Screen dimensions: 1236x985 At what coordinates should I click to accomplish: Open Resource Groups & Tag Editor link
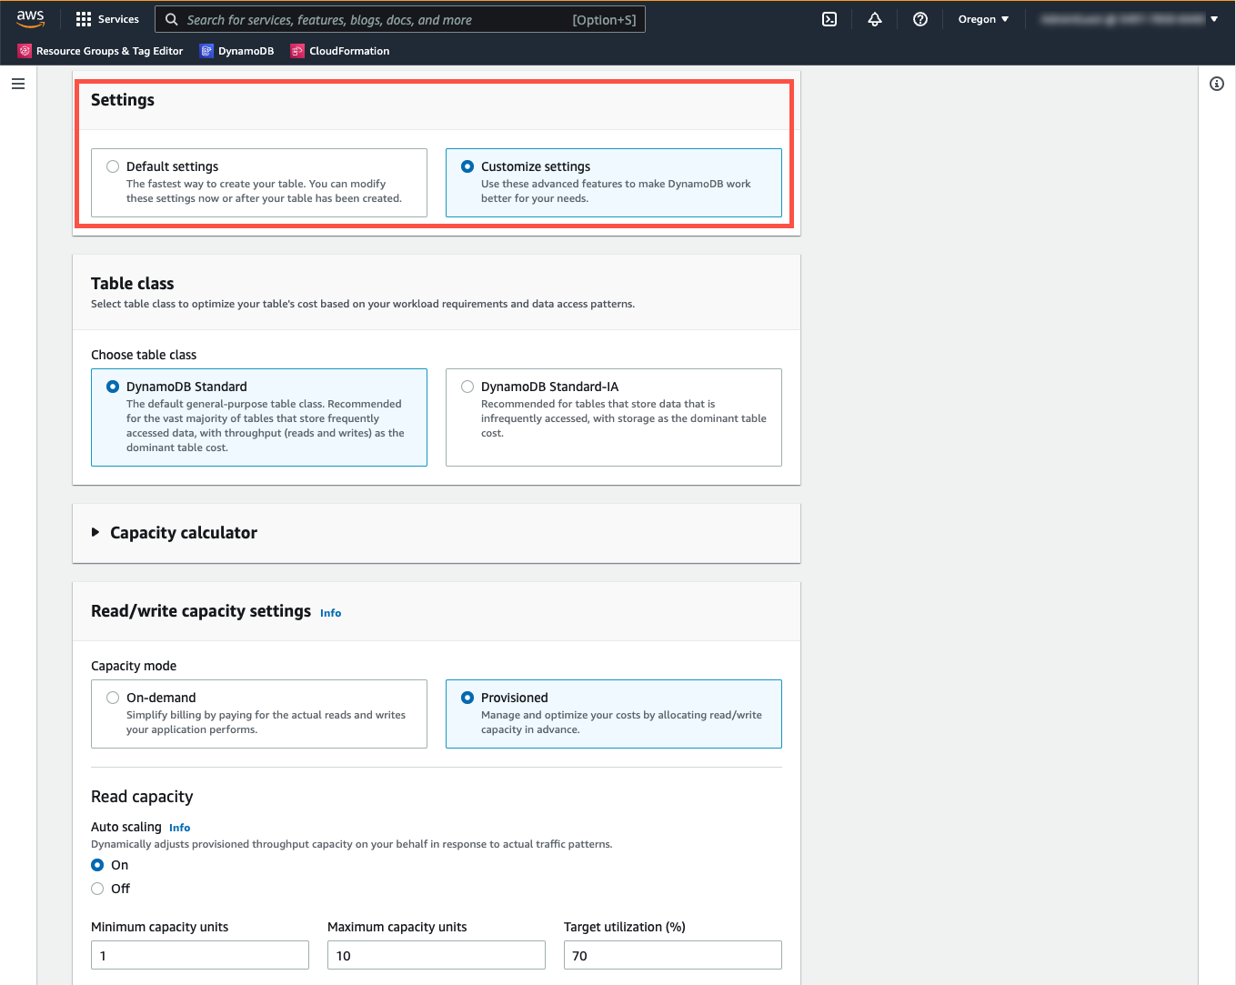(x=109, y=51)
